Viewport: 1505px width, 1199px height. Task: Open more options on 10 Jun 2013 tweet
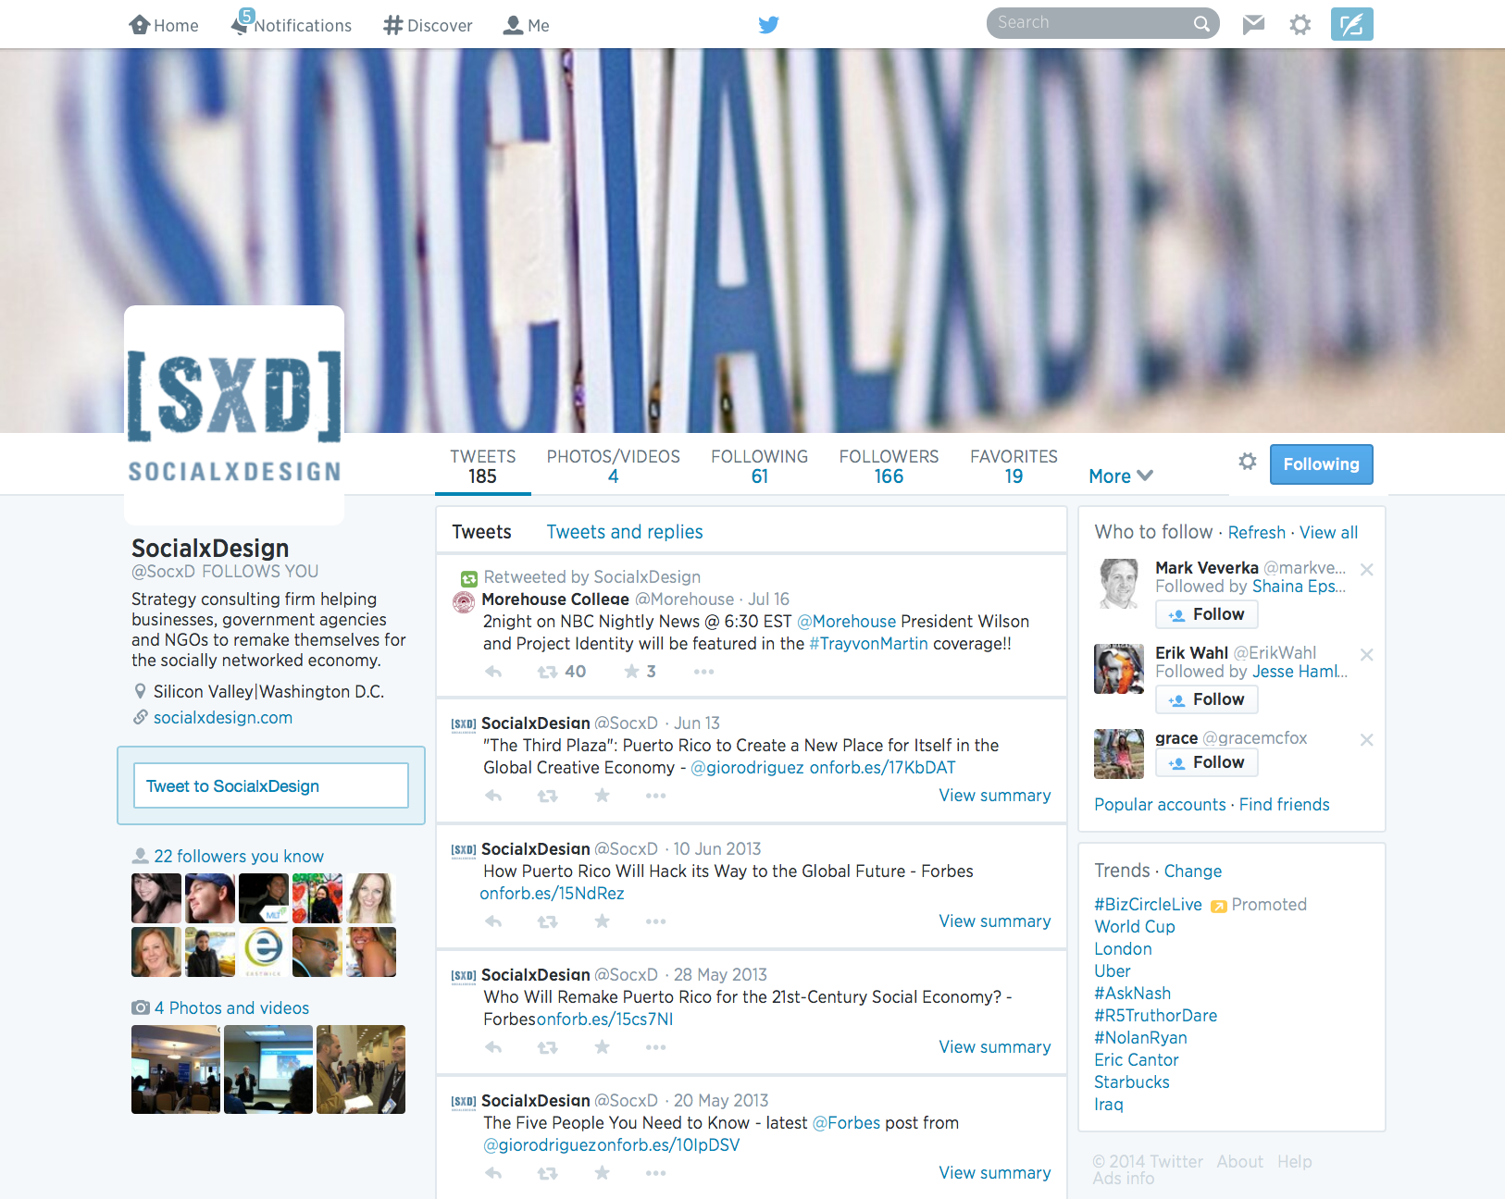pos(655,921)
